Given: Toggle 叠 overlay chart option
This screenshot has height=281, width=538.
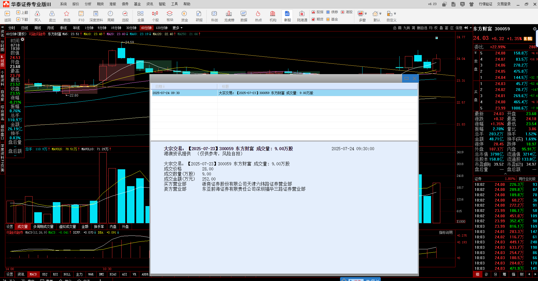Looking at the screenshot, I should [441, 28].
